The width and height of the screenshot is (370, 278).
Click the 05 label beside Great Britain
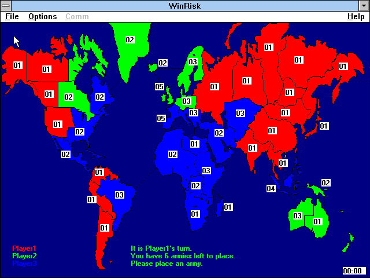pos(160,86)
